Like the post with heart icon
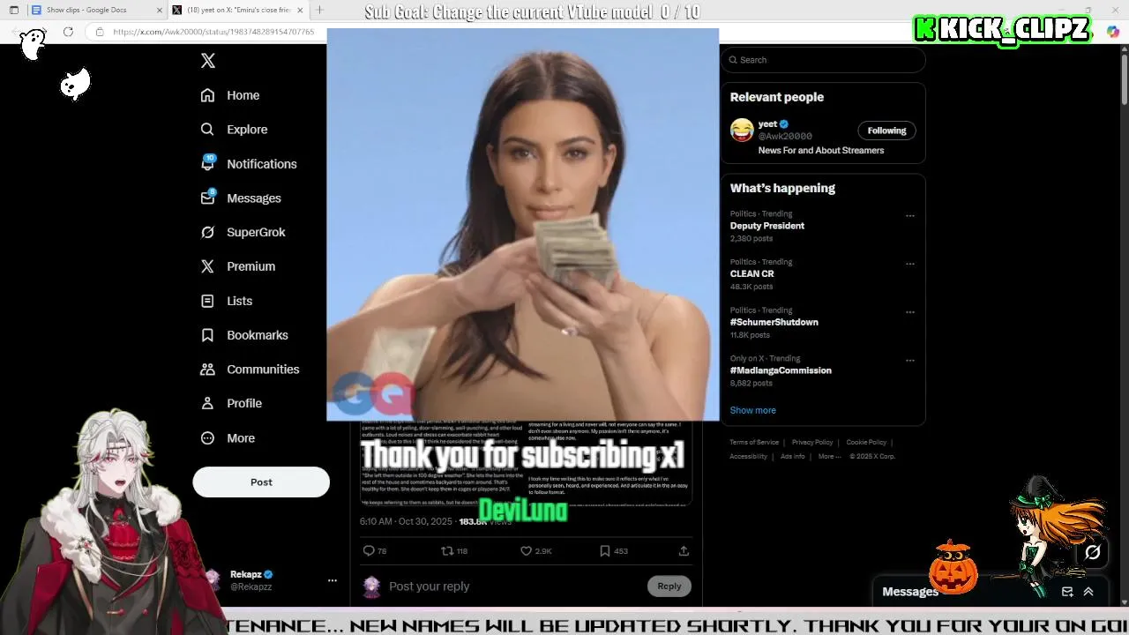This screenshot has width=1129, height=635. (526, 550)
